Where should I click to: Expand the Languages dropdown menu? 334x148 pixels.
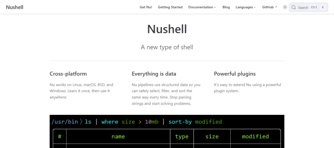tap(246, 7)
